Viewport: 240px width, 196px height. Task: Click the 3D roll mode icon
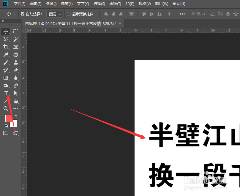coord(220,14)
